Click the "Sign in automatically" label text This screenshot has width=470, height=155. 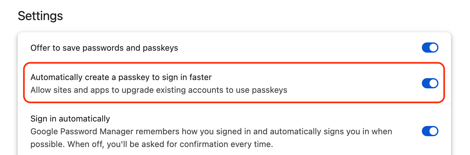(x=70, y=119)
